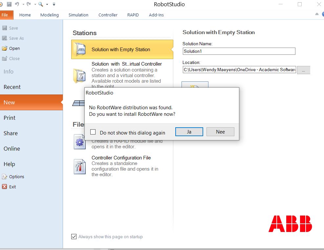Viewport: 324px width, 250px height.
Task: Expand the dropdown arrow beside the magnifier icon
Action: click(x=47, y=4)
